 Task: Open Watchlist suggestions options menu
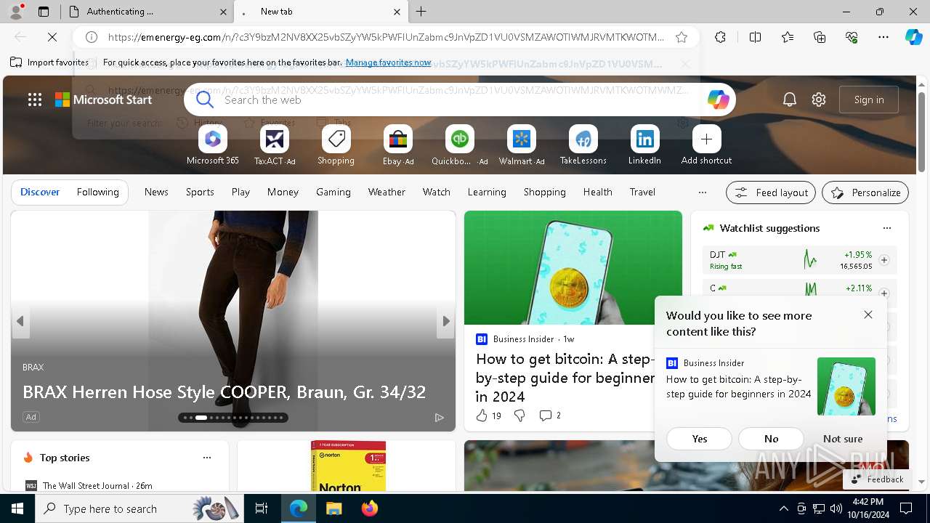[x=887, y=228]
